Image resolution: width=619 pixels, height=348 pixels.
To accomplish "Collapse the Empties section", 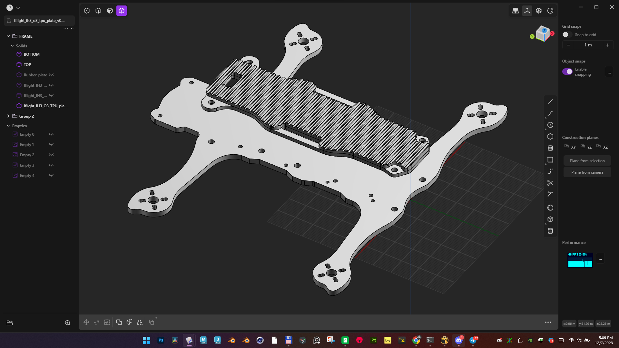I will coord(8,126).
